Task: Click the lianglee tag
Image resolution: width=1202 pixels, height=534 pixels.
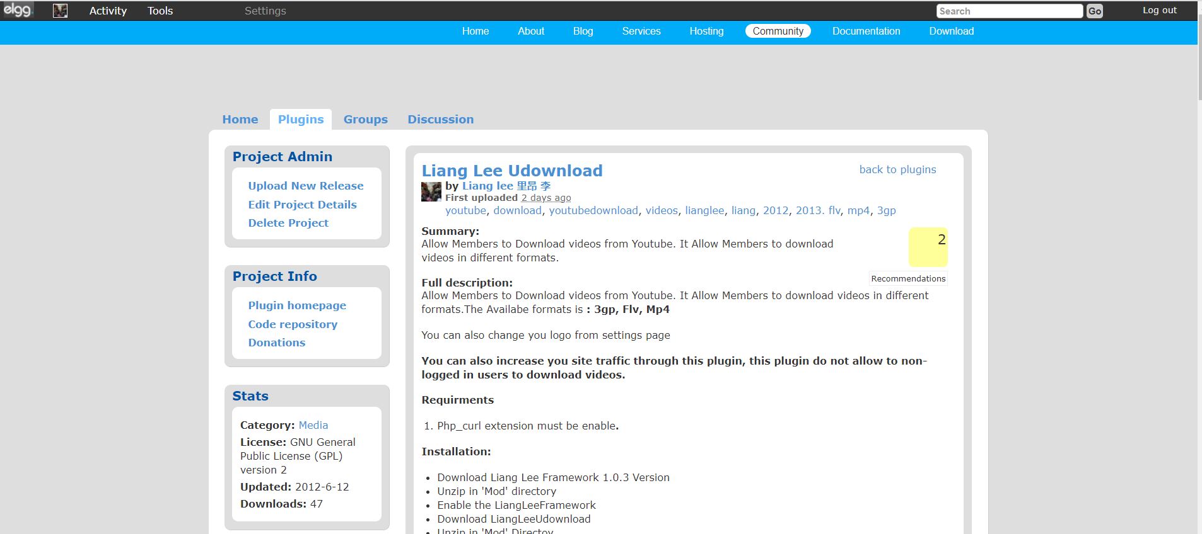Action: pyautogui.click(x=704, y=210)
